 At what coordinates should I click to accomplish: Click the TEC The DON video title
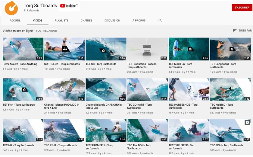click(x=139, y=147)
